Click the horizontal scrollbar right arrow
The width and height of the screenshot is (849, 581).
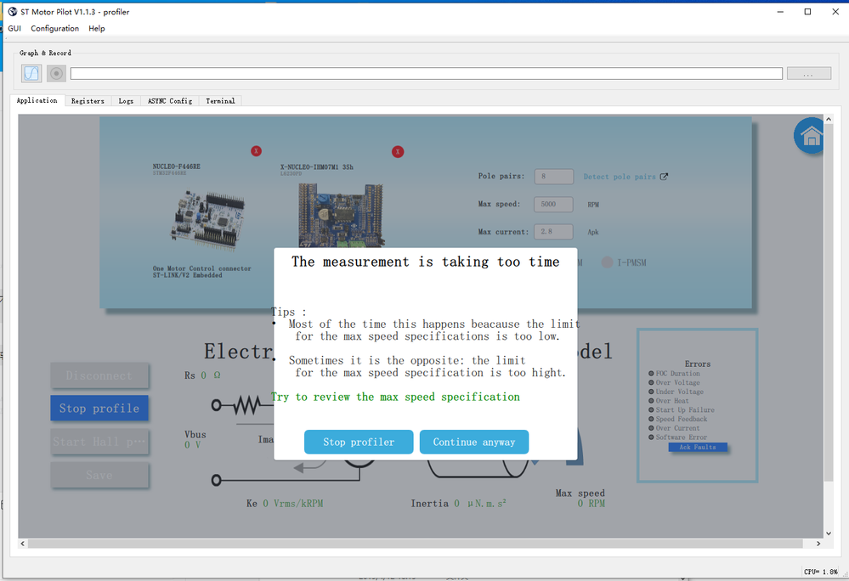(x=818, y=544)
